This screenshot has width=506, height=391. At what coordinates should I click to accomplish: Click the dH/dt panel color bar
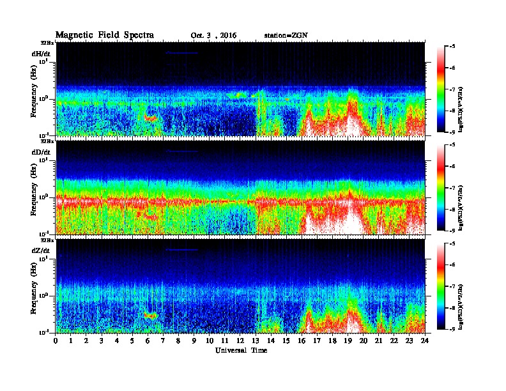coord(441,89)
